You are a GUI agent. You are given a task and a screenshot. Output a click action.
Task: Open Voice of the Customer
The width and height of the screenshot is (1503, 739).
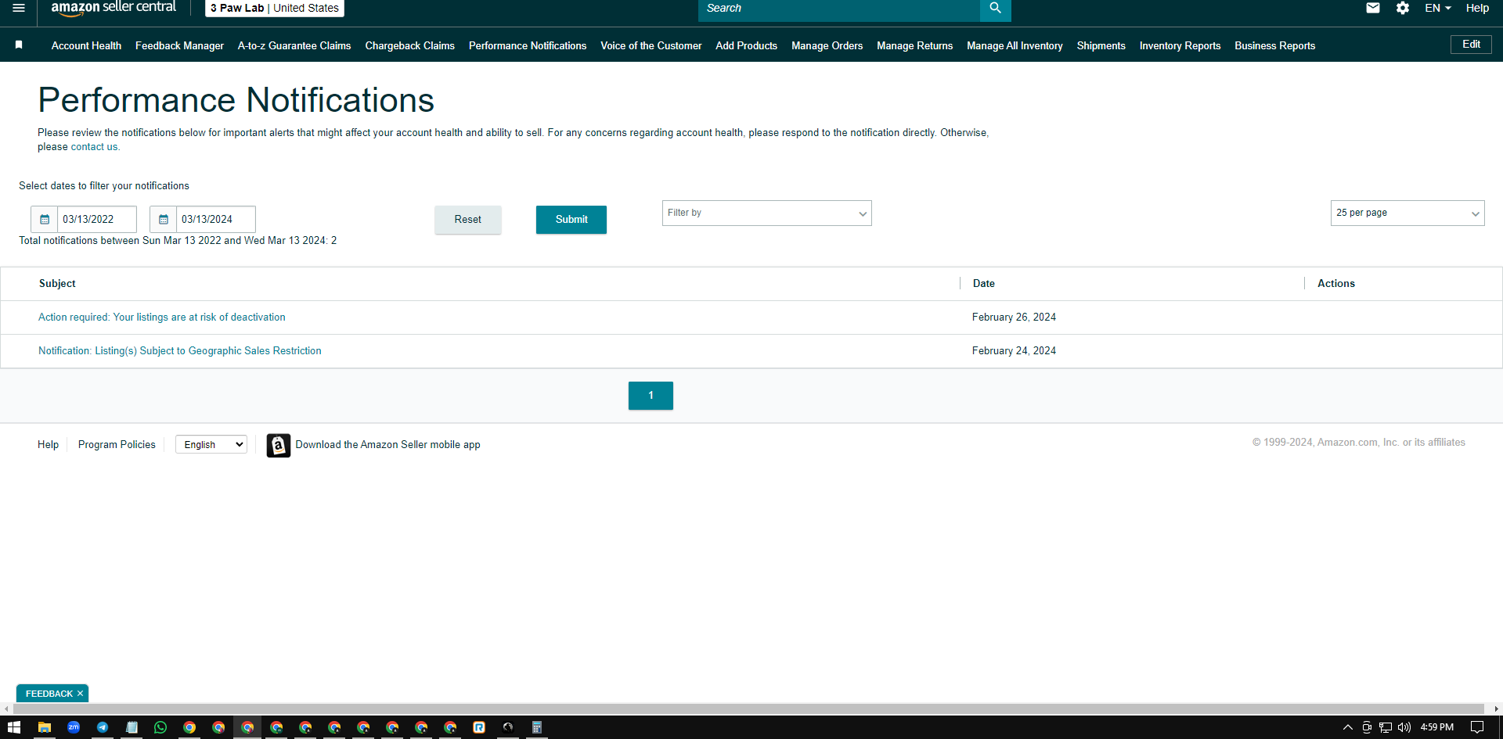651,46
